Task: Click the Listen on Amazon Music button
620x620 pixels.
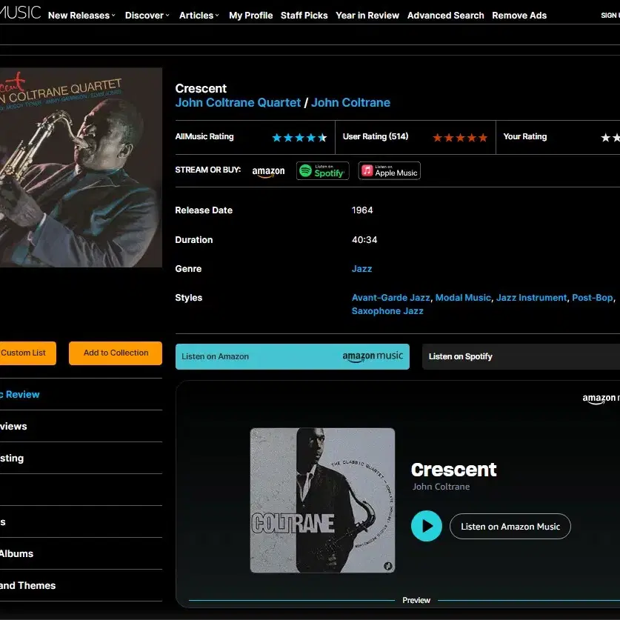Action: click(510, 526)
